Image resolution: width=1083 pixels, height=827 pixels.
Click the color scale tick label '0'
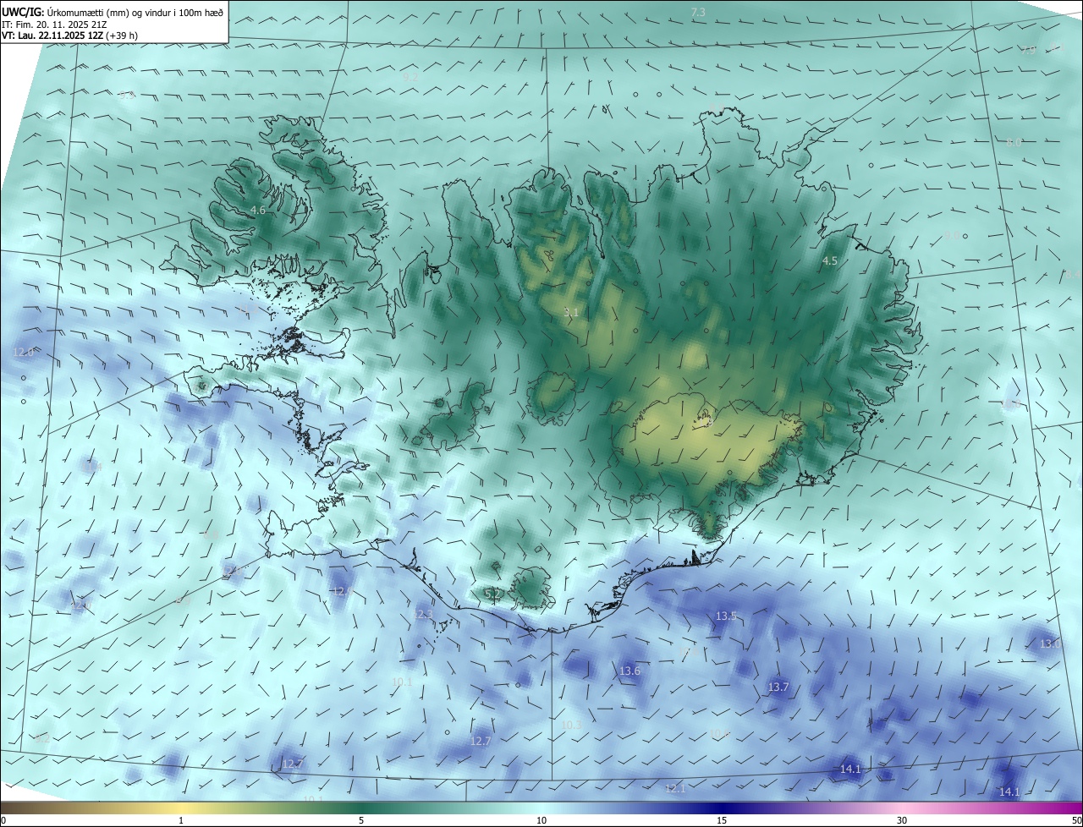[x=3, y=821]
